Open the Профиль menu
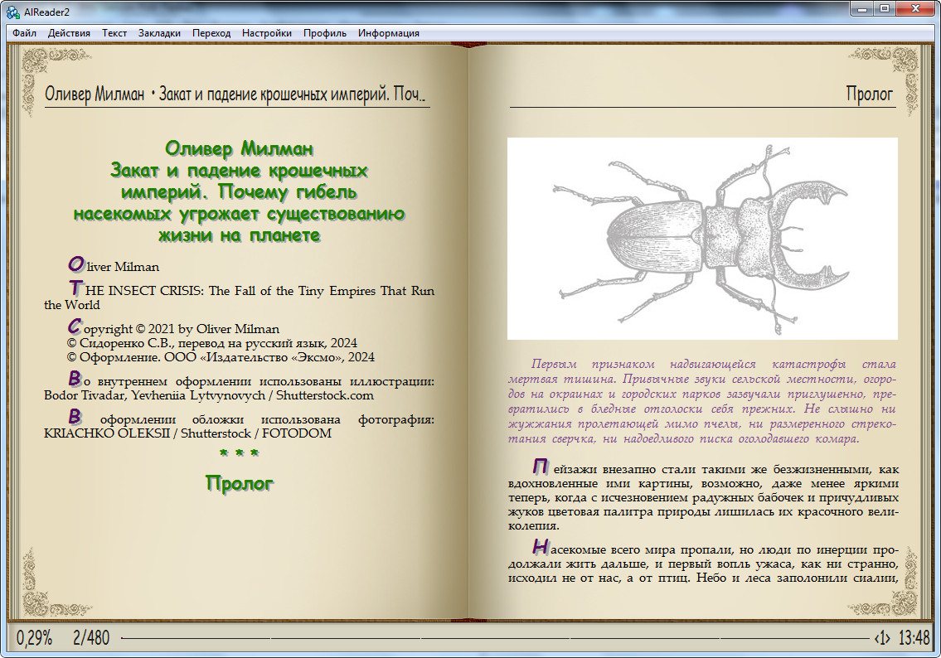 (325, 33)
